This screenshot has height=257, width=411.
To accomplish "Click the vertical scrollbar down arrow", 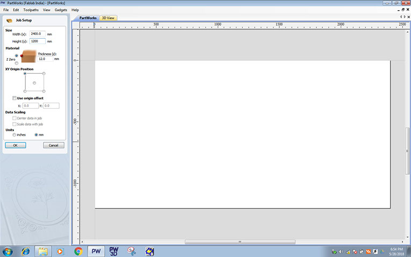I will (x=407, y=237).
